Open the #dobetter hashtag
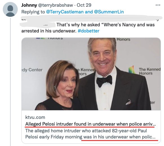164x146 pixels. [89, 31]
